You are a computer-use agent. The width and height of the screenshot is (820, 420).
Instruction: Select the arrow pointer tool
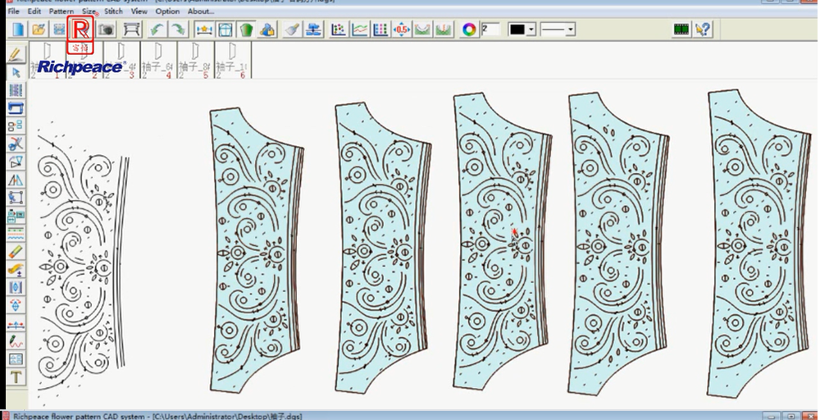pyautogui.click(x=15, y=73)
